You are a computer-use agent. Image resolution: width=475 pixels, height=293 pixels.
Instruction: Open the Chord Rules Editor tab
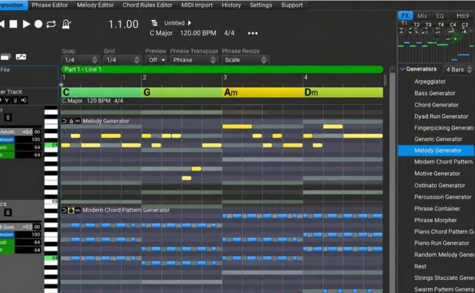pyautogui.click(x=147, y=5)
